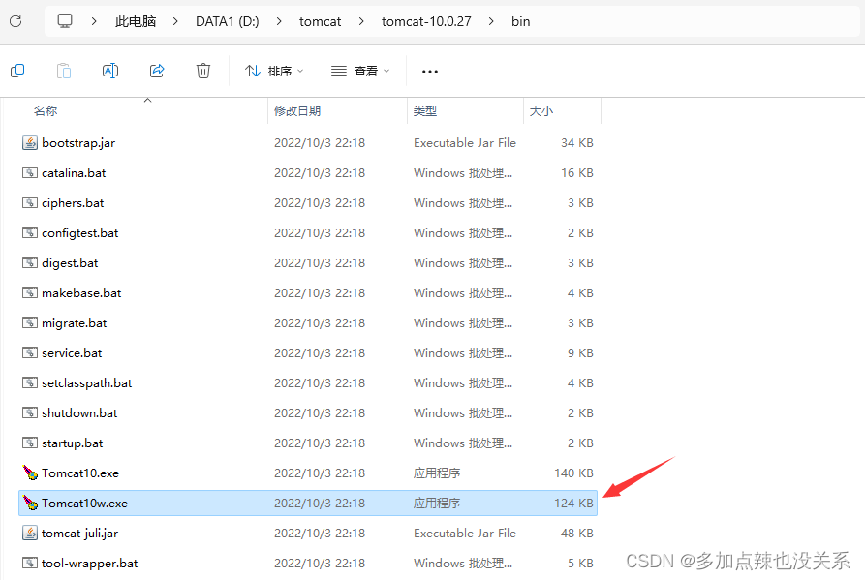
Task: Go to 此电脑 in the address bar
Action: coord(136,21)
